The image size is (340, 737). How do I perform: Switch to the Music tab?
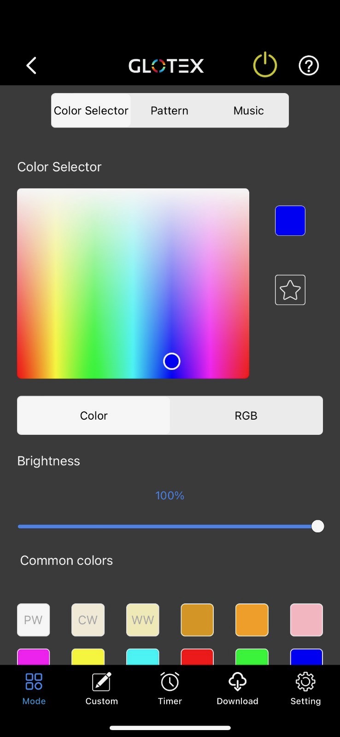point(248,111)
